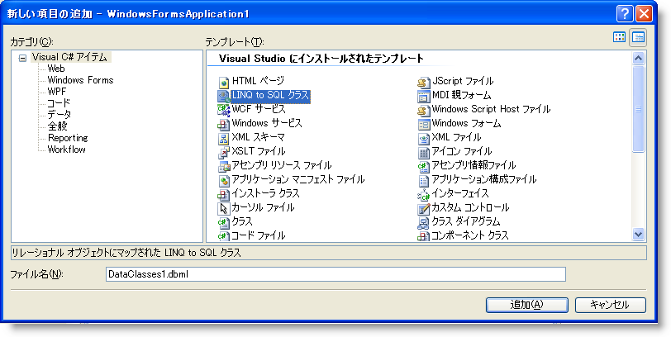This screenshot has width=671, height=337.
Task: Choose the インストーラ クラス icon
Action: coord(224,195)
